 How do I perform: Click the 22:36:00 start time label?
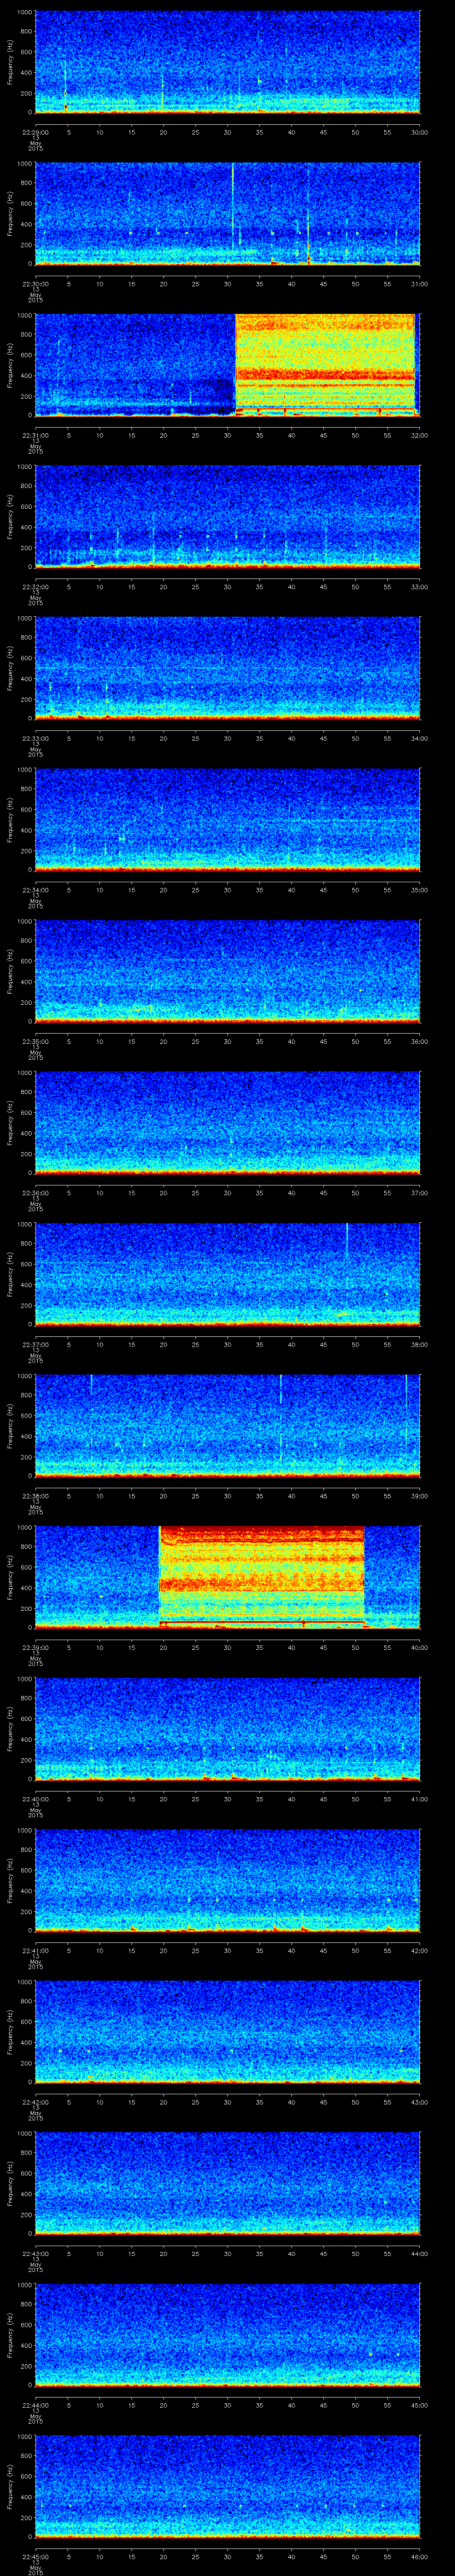[35, 1193]
